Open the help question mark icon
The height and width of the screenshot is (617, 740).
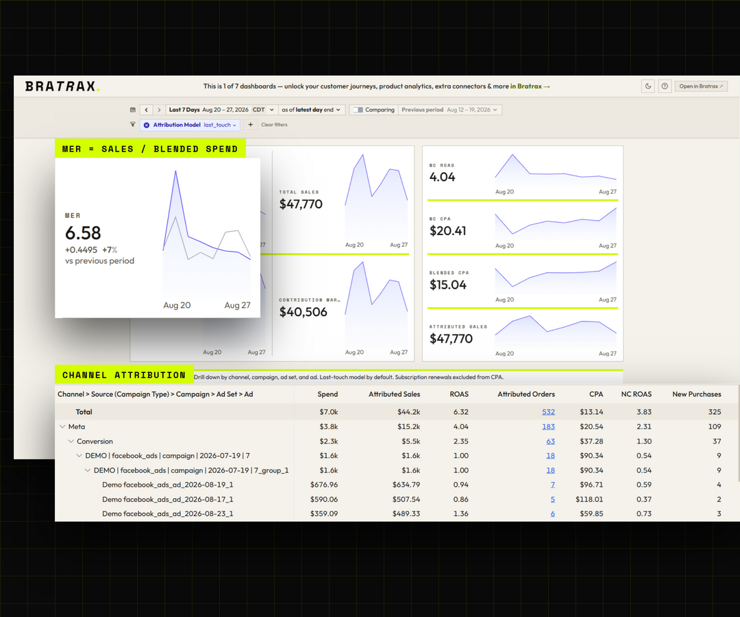(665, 86)
